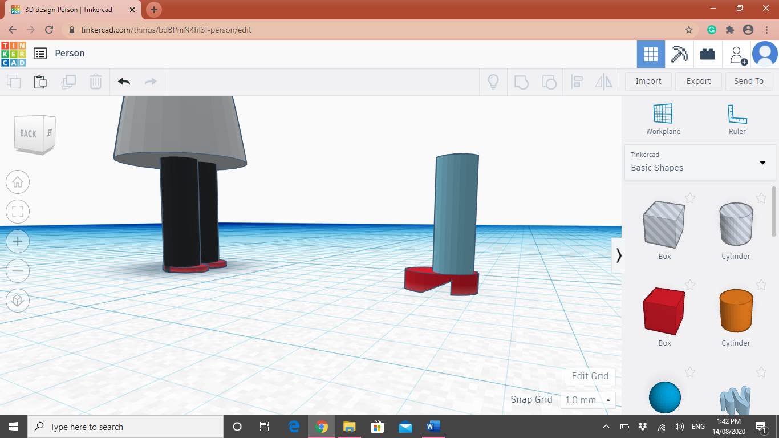The width and height of the screenshot is (779, 438).
Task: Click the address bar URL
Action: (x=166, y=30)
